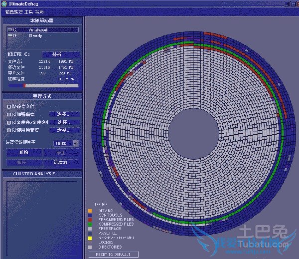Click the greyed 停止 stop button
This screenshot has width=299, height=259.
tap(61, 153)
